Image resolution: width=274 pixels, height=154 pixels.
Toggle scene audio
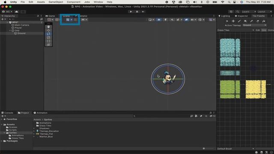[172, 20]
